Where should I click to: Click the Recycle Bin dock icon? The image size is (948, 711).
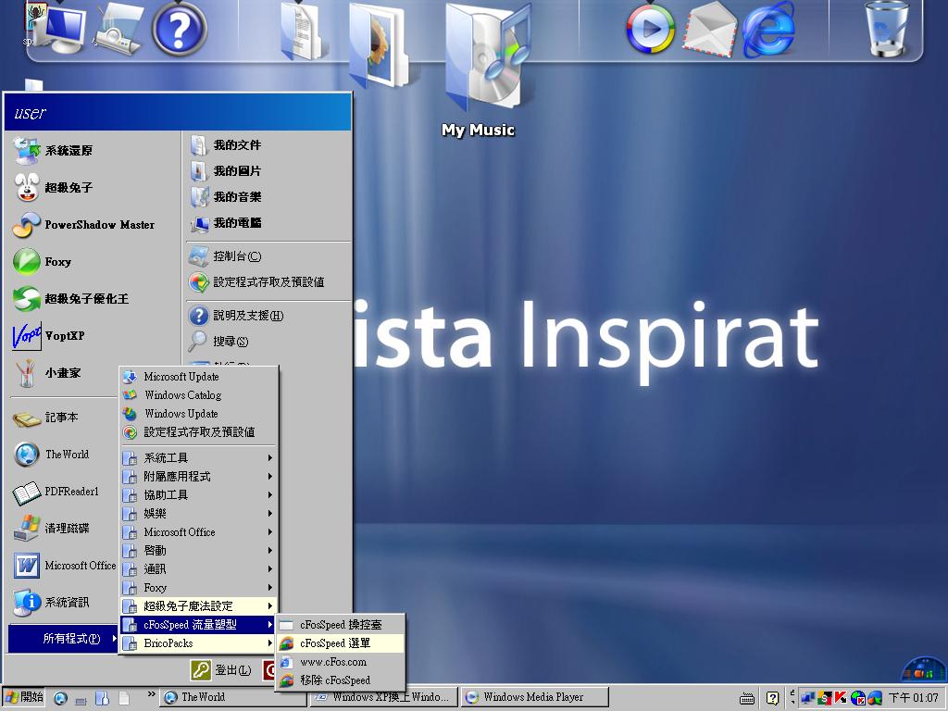point(888,30)
